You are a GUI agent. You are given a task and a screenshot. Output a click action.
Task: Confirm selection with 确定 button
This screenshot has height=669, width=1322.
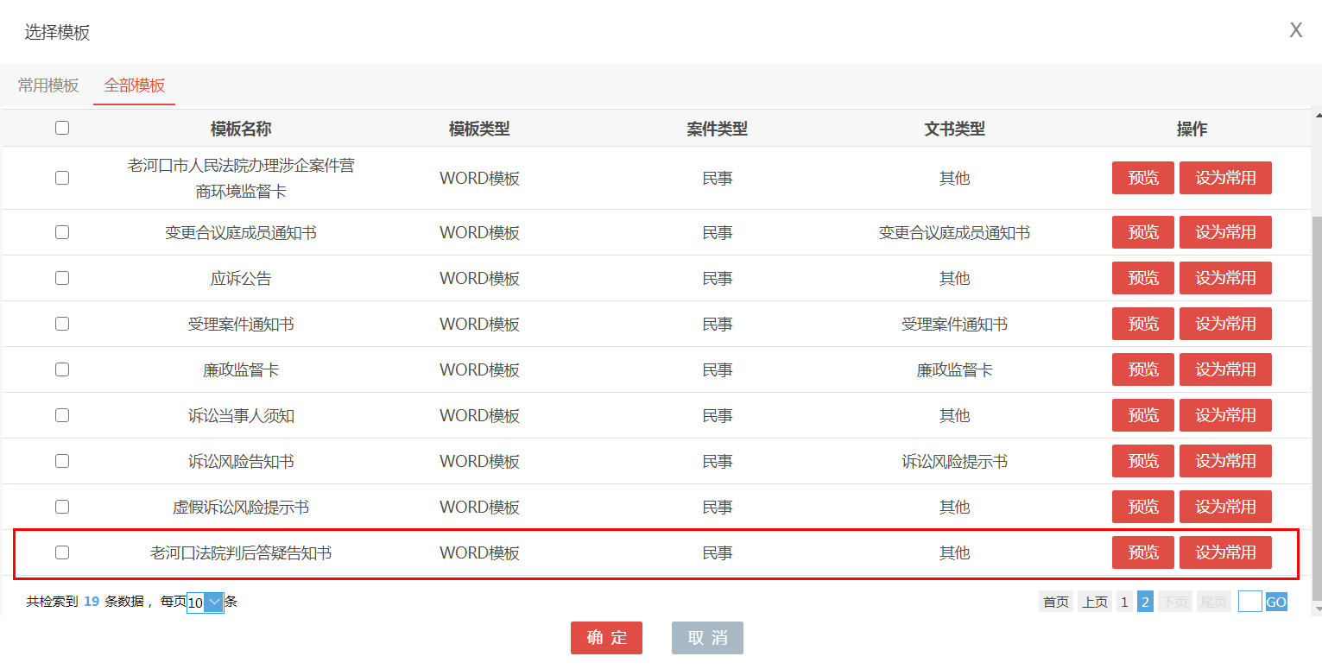(606, 638)
